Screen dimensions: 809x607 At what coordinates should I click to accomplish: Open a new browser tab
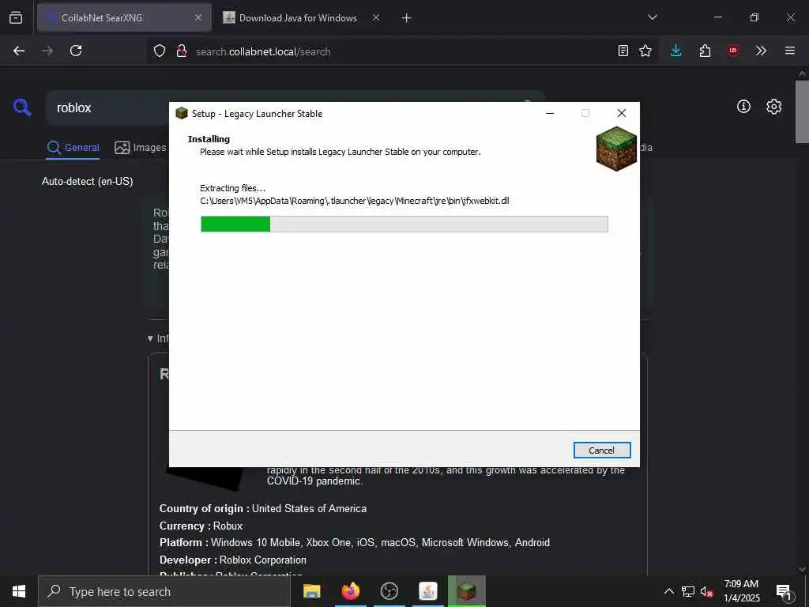point(406,18)
